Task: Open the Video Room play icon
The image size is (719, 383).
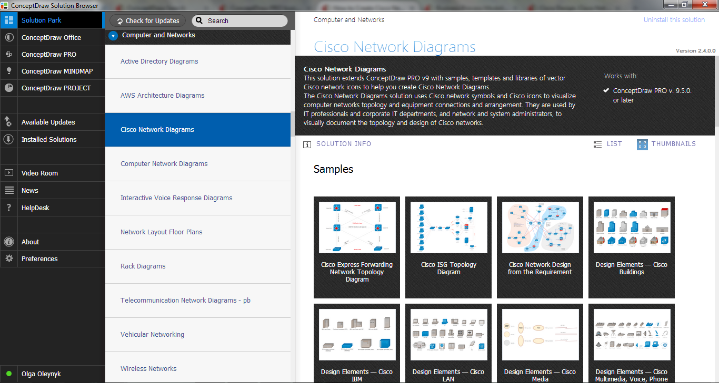Action: [9, 173]
